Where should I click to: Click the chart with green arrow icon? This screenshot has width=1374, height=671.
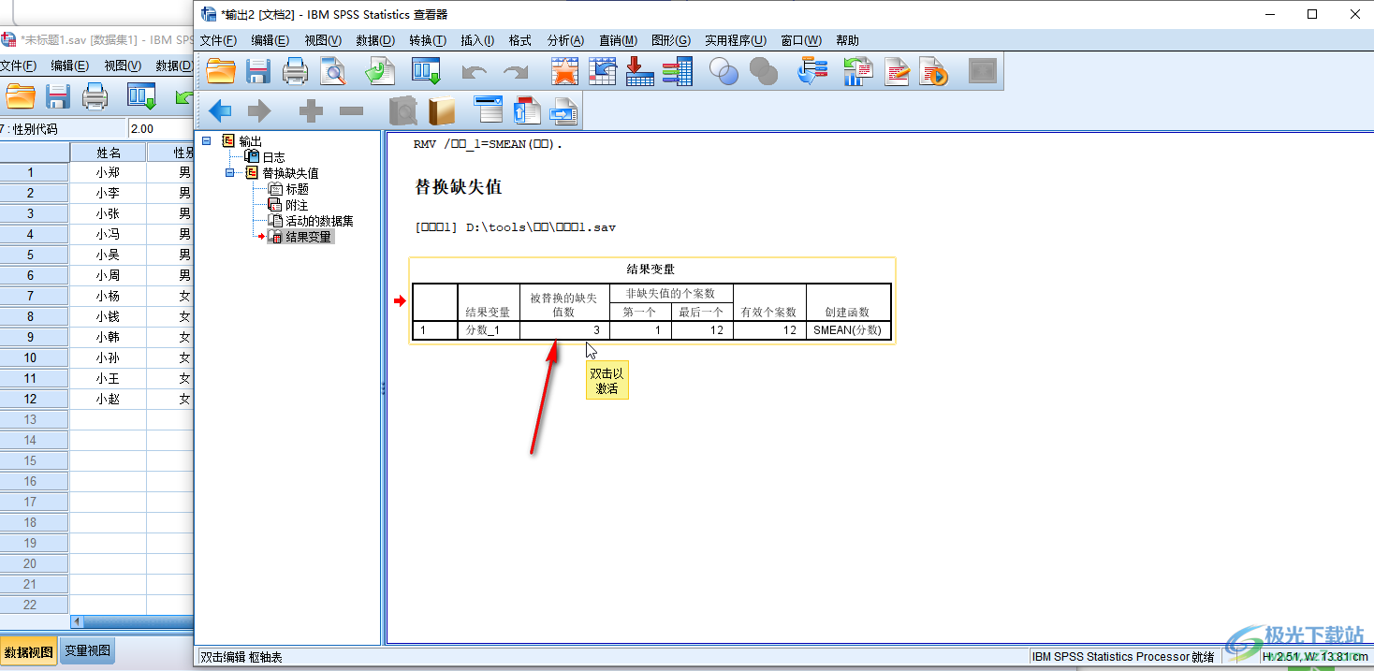click(857, 71)
